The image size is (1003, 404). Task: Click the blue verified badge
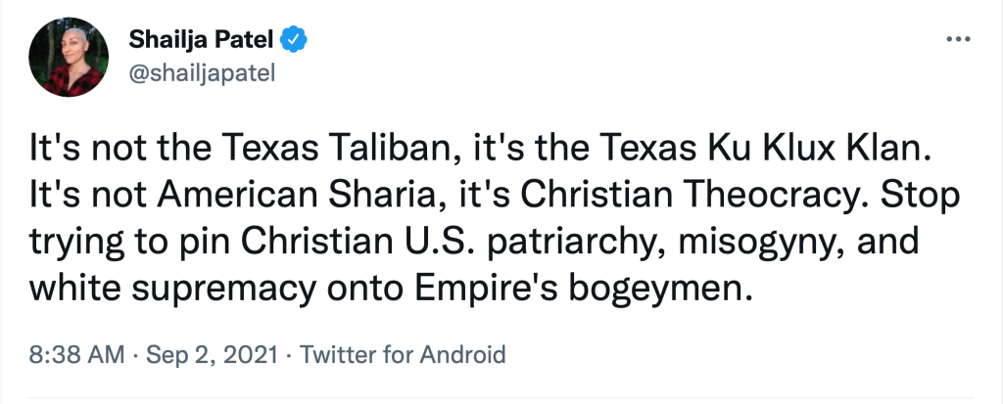[x=295, y=39]
